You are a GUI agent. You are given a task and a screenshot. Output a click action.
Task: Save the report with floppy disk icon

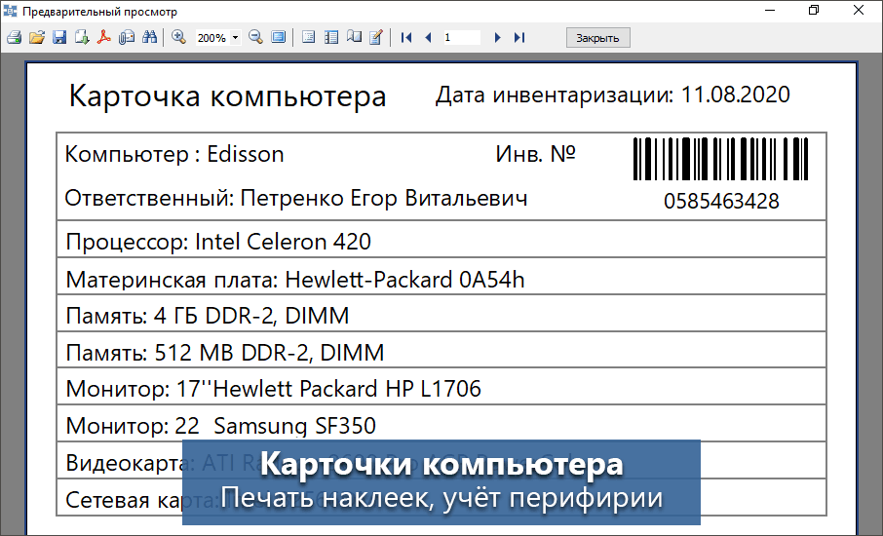pyautogui.click(x=59, y=38)
